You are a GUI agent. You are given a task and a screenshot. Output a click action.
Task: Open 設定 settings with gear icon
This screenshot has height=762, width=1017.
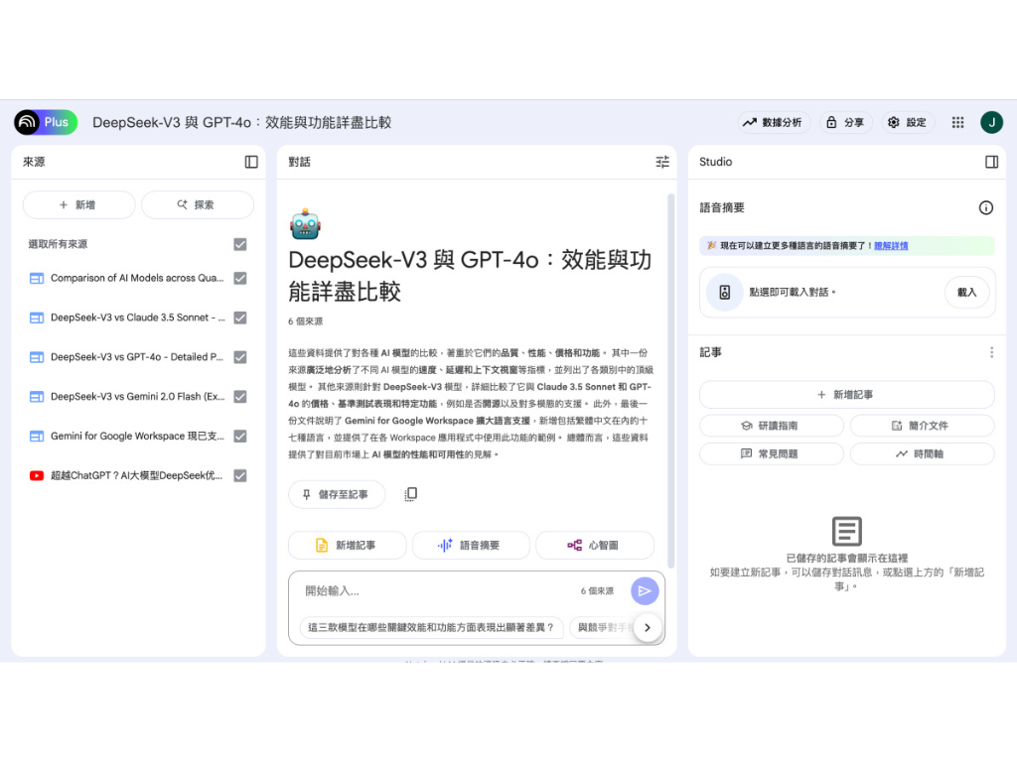pyautogui.click(x=908, y=122)
